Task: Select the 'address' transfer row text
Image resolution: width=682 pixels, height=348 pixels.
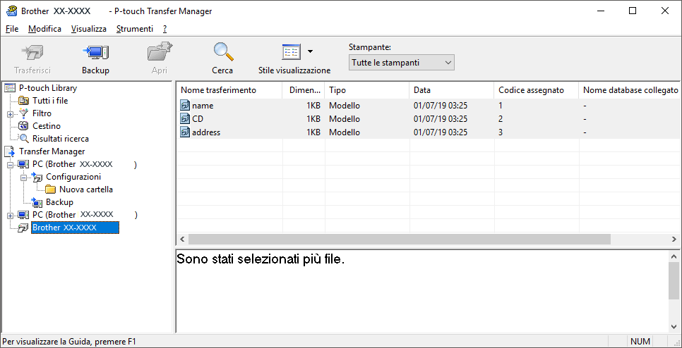Action: (x=206, y=132)
